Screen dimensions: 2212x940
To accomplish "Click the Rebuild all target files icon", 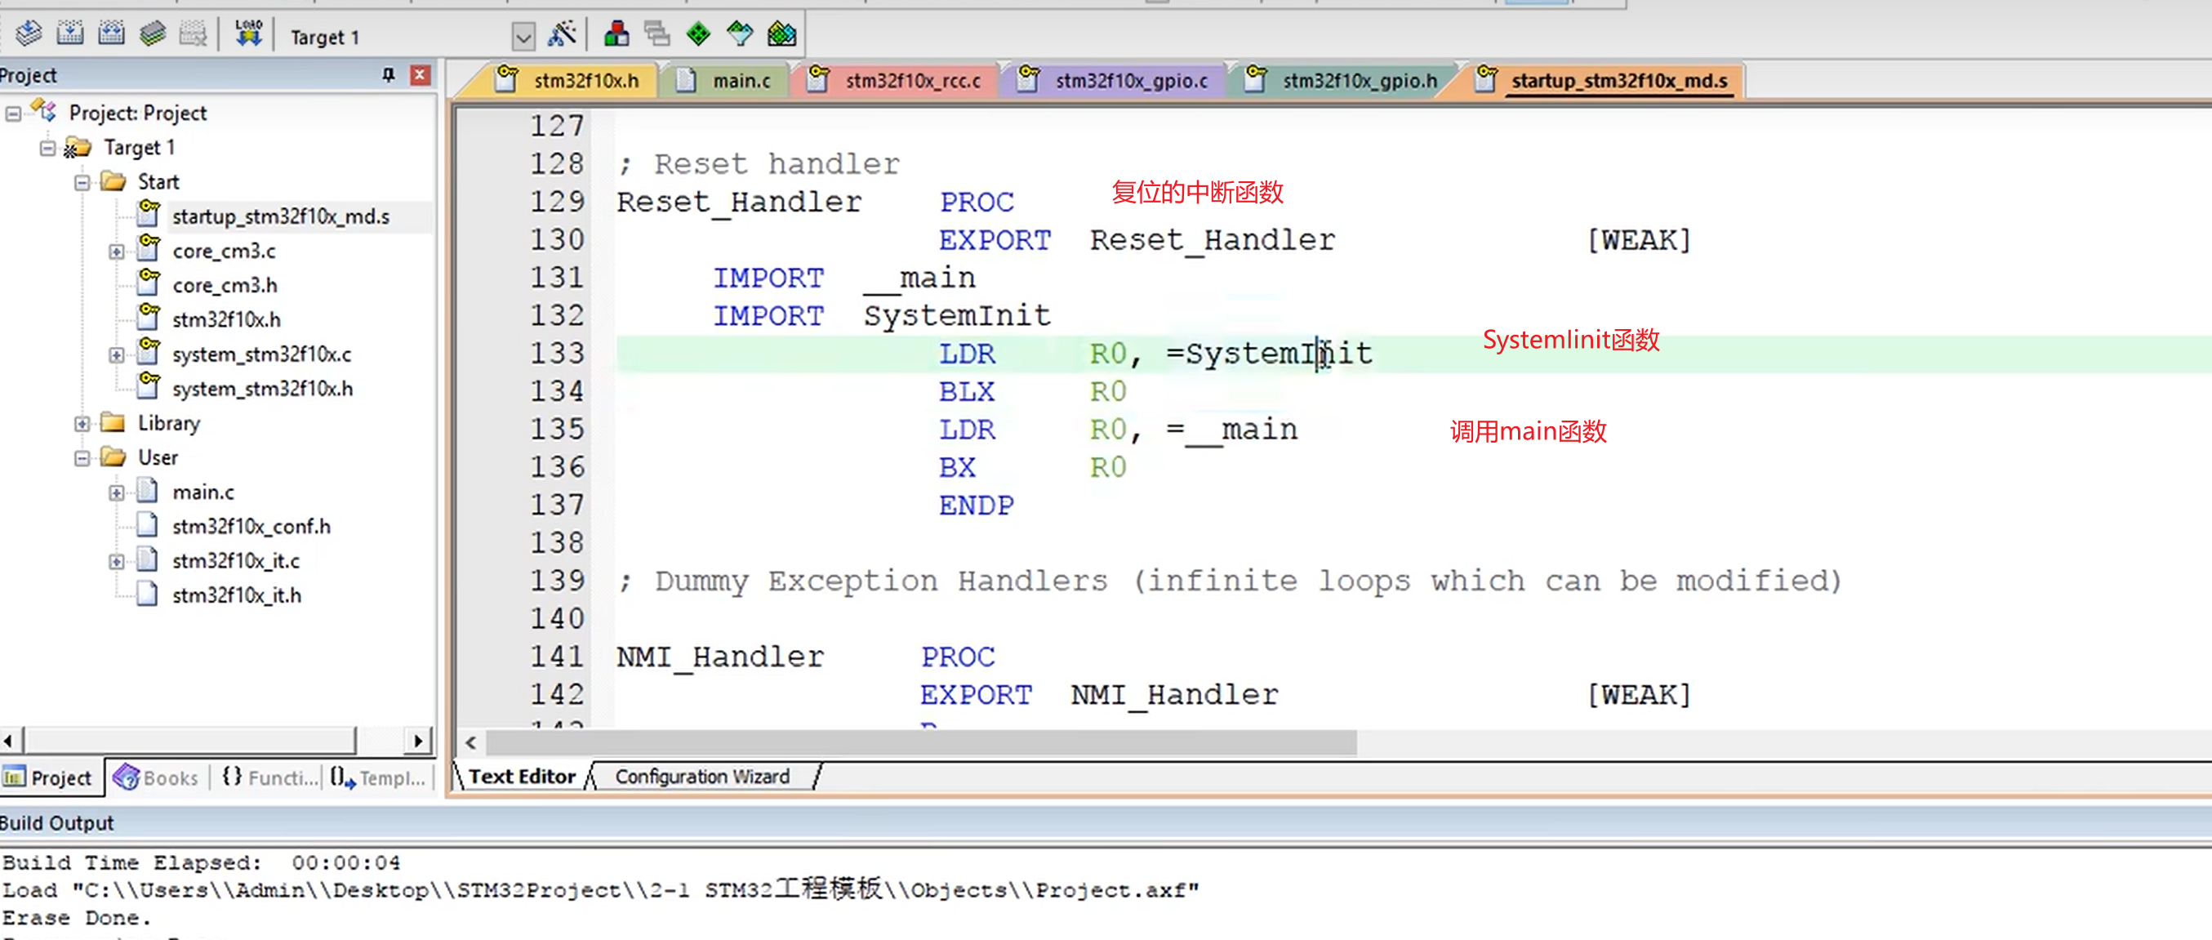I will coord(111,34).
